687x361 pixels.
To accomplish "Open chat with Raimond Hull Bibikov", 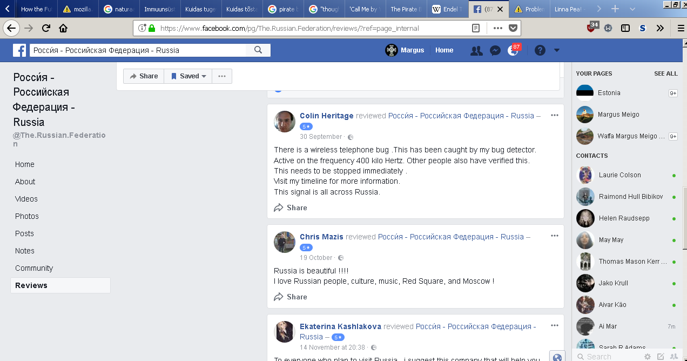I will coord(627,197).
